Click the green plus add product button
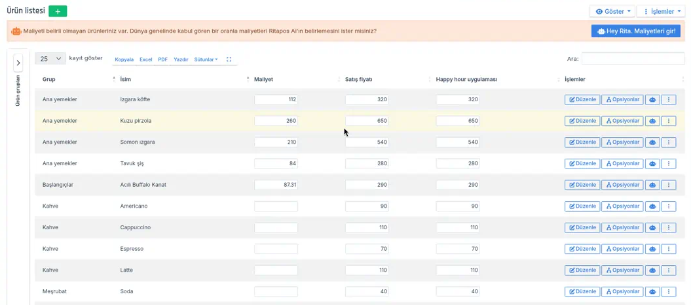Viewport: 691px width, 305px height. (58, 11)
